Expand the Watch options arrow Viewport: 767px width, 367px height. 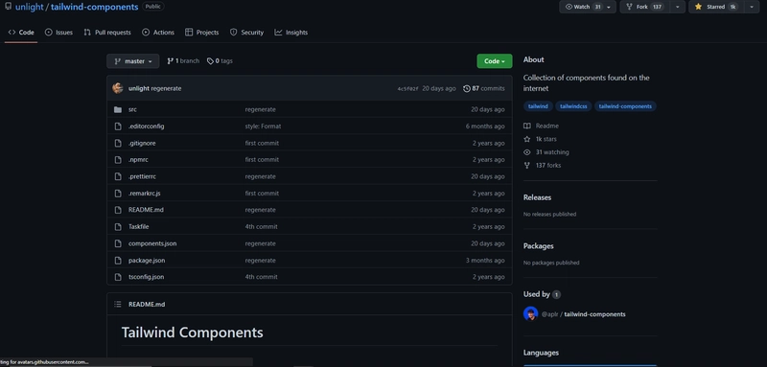pyautogui.click(x=609, y=7)
